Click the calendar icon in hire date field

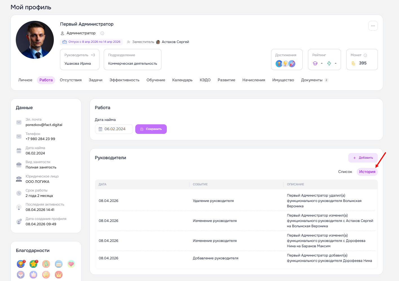(100, 129)
